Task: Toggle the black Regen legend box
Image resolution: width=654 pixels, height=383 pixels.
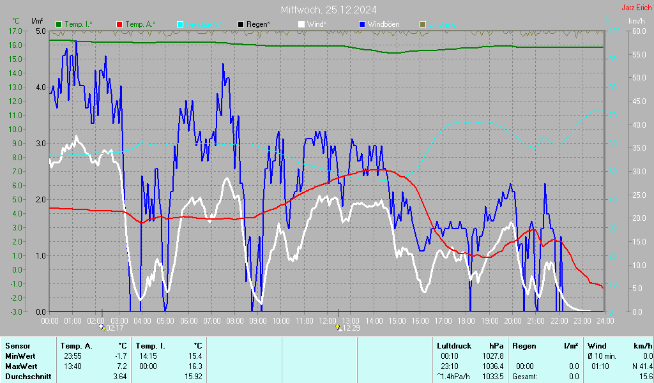Action: coord(241,24)
